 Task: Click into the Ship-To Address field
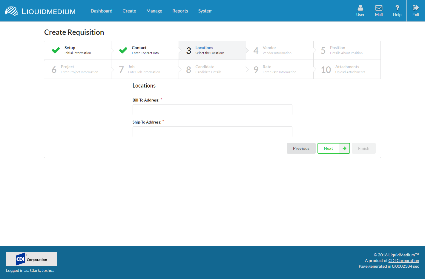coord(212,132)
